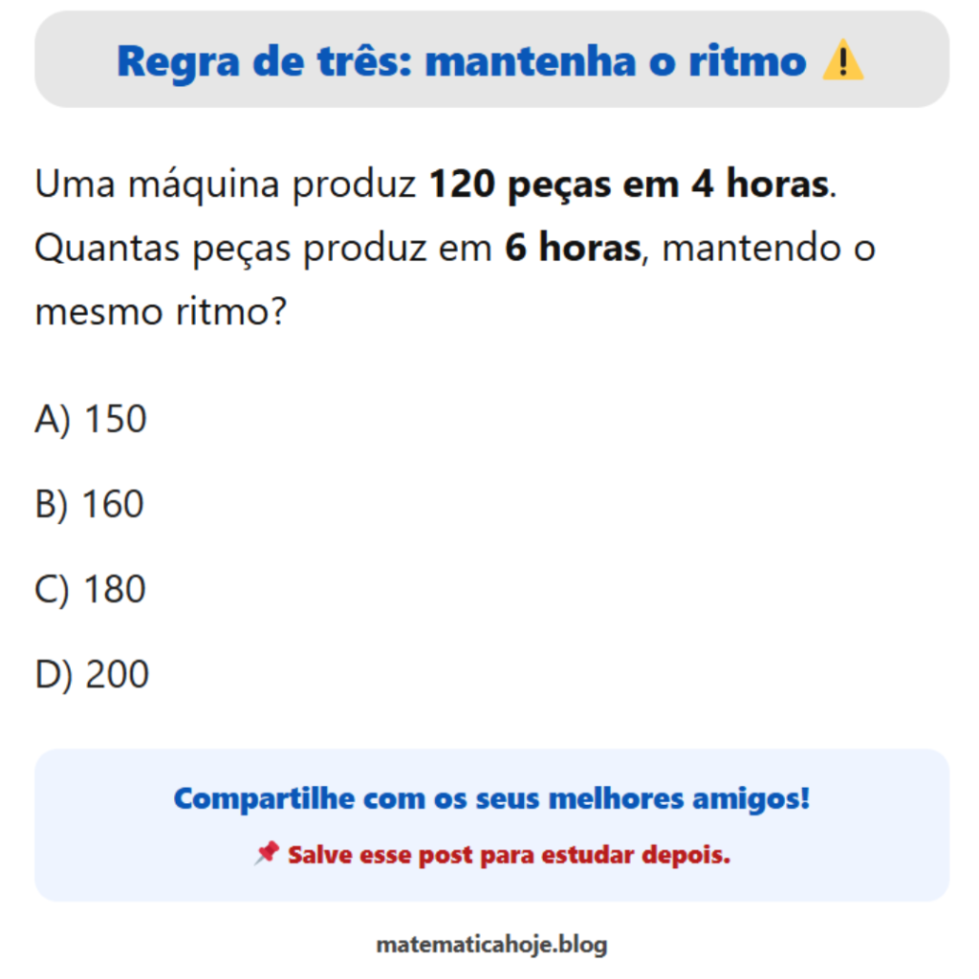The width and height of the screenshot is (979, 979).
Task: Click "Quantas peças produz em" text
Action: tap(264, 249)
